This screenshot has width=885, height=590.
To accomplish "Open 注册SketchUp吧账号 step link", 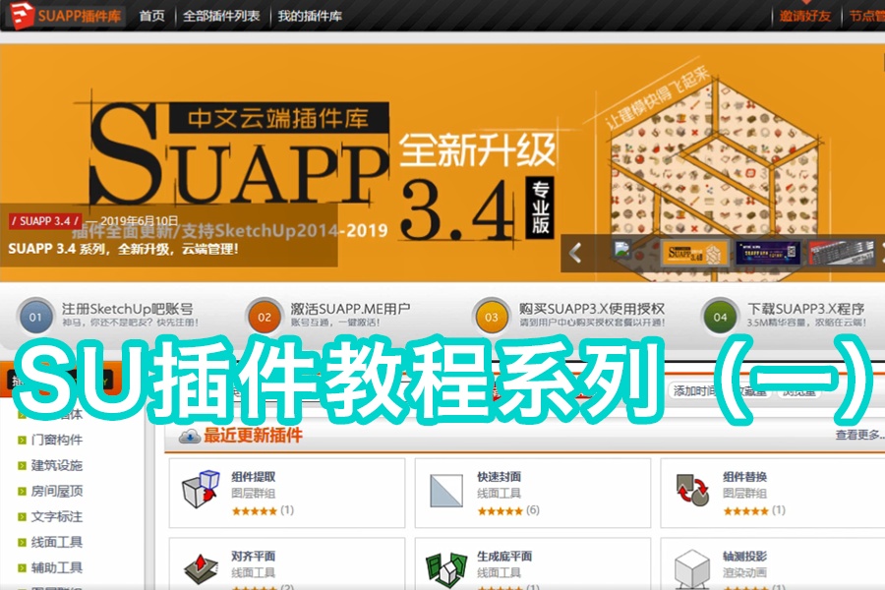I will pyautogui.click(x=128, y=309).
